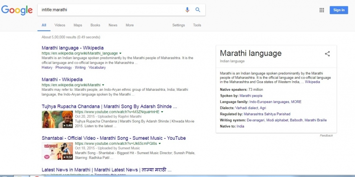The width and height of the screenshot is (355, 177).
Task: Open Marathi language - Wikipedia result
Action: tap(73, 48)
